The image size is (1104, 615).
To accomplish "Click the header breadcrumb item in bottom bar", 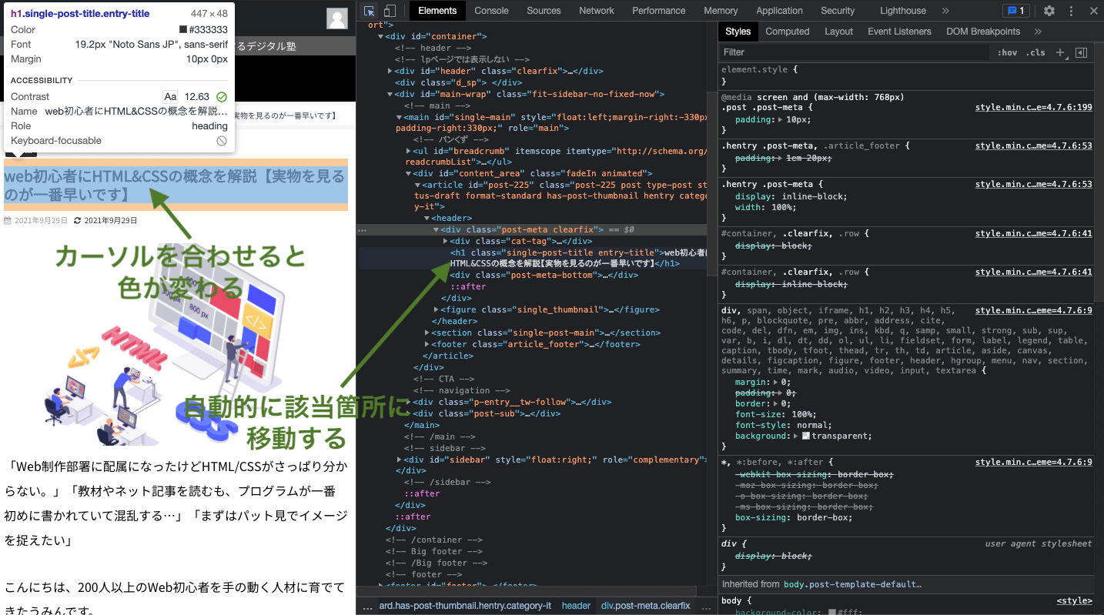I will click(x=576, y=607).
